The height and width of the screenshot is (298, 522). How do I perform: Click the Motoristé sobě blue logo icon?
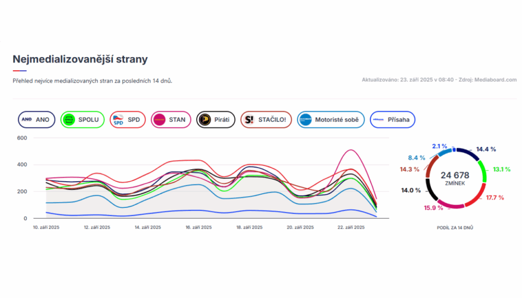click(306, 120)
